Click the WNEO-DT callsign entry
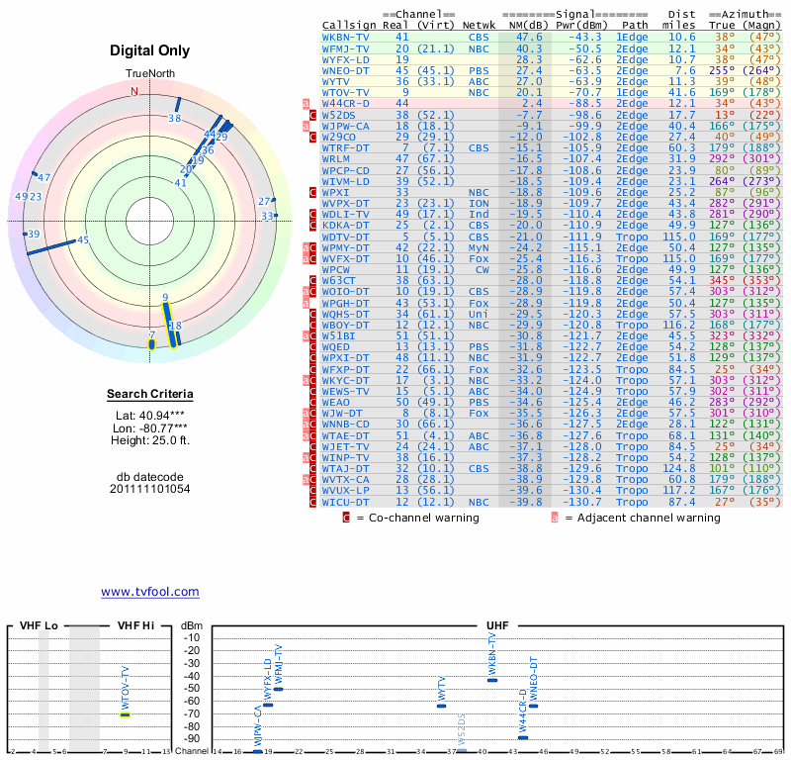The width and height of the screenshot is (791, 760). point(345,70)
